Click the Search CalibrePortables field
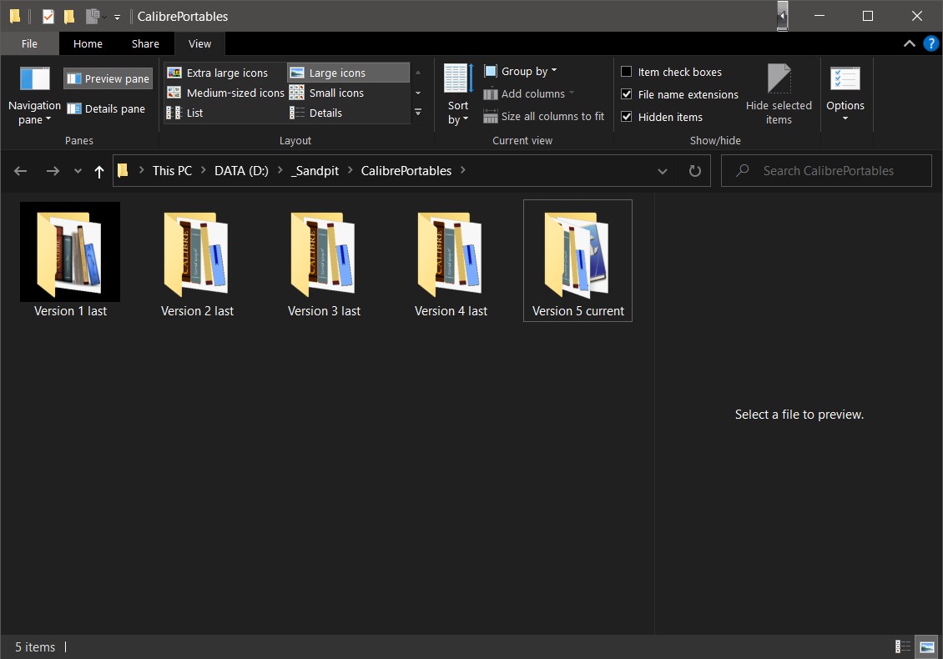This screenshot has height=659, width=943. click(x=826, y=171)
